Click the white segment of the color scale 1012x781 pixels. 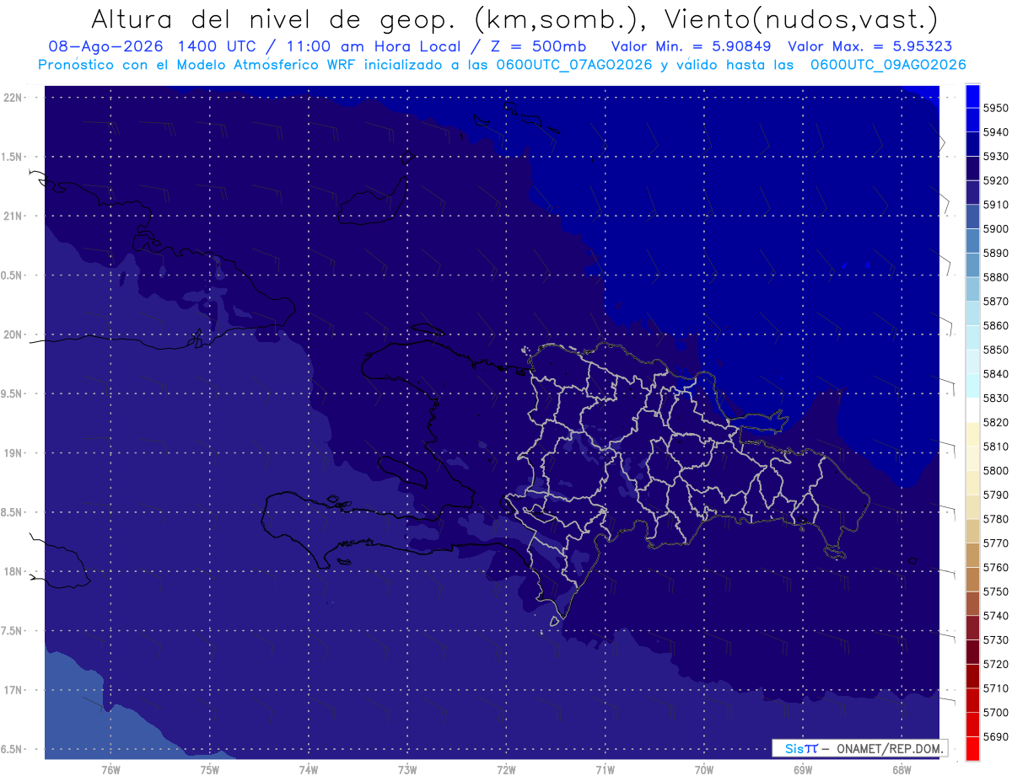tap(972, 409)
